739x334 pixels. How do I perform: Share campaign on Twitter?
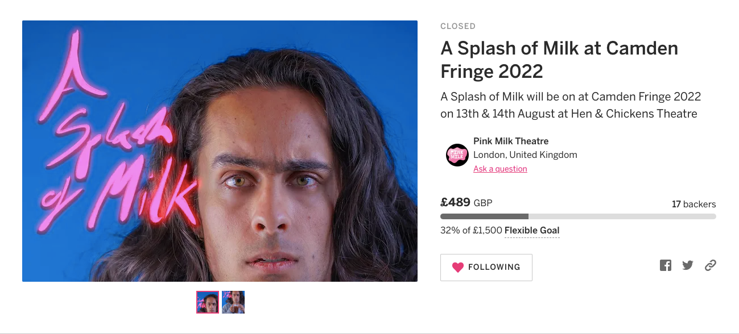click(x=688, y=265)
